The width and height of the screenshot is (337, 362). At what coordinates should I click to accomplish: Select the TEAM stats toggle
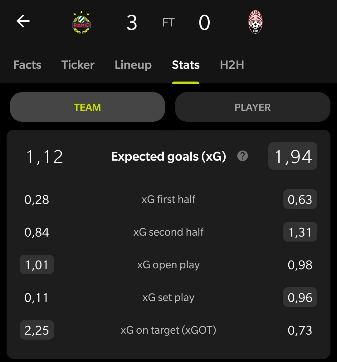coord(87,107)
